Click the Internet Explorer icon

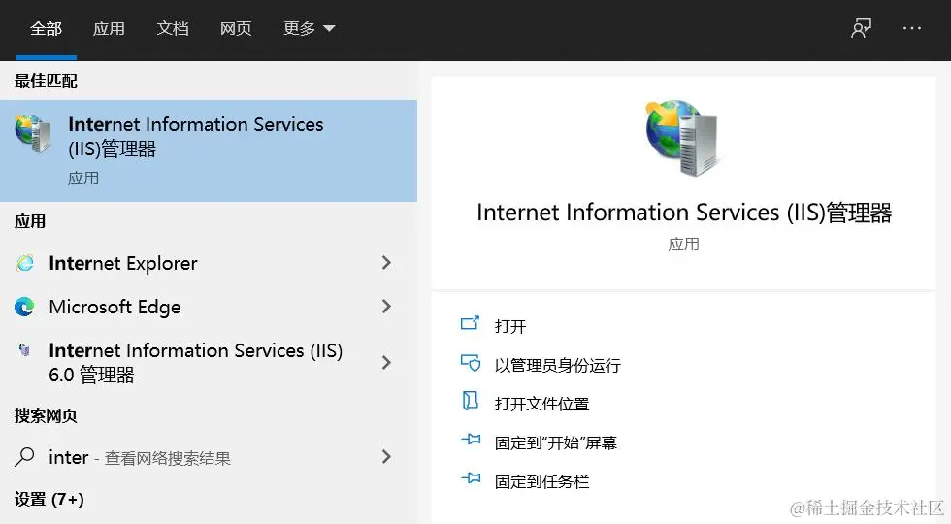click(25, 263)
